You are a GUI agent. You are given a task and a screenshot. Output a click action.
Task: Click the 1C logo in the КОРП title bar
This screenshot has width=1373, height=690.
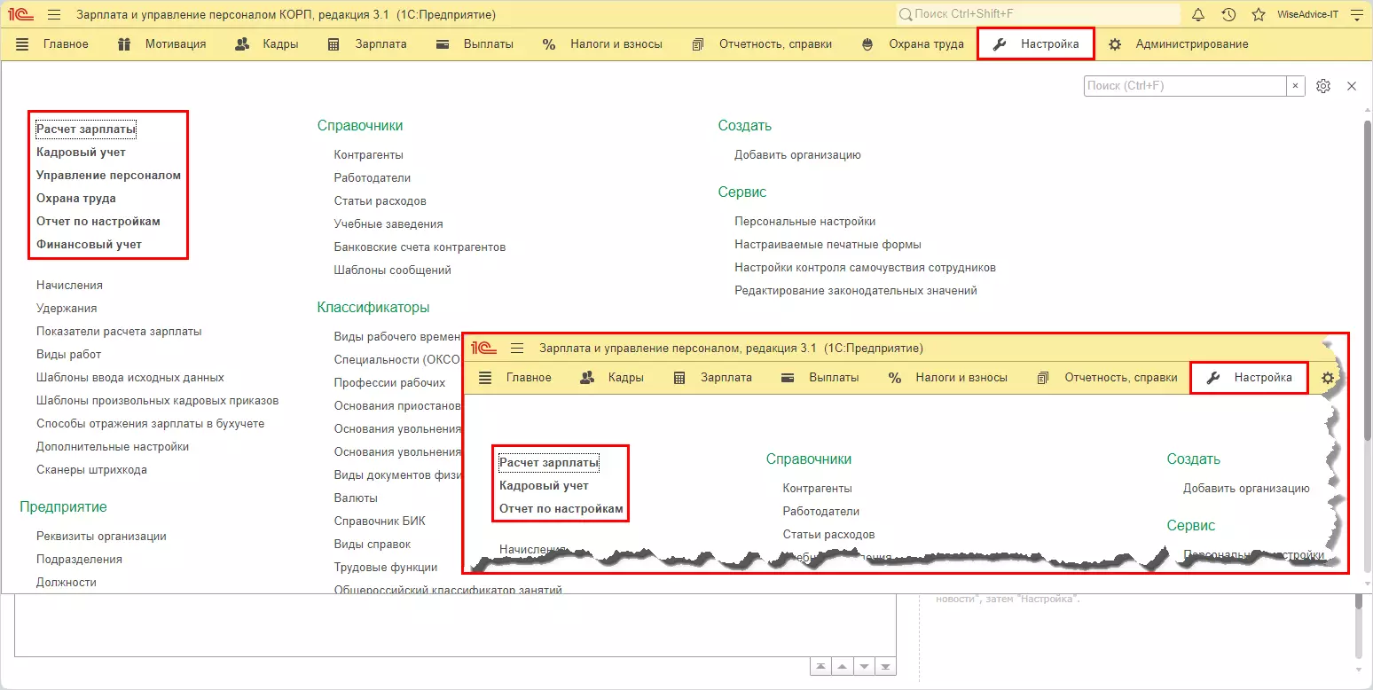20,15
